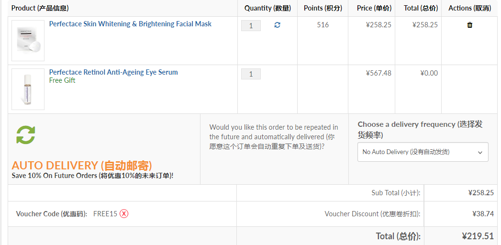Select the Facial Mask quantity field
Screen dimensions: 501x245
pyautogui.click(x=251, y=25)
